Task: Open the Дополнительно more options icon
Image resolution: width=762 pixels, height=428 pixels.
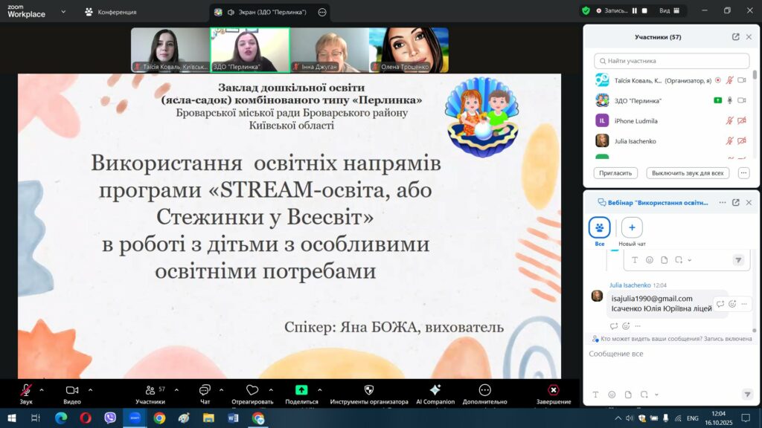Action: 484,390
